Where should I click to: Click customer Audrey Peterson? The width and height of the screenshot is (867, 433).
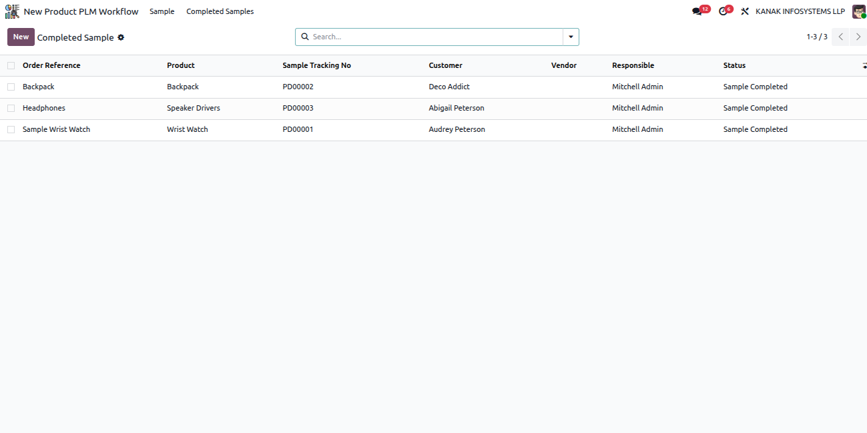(x=457, y=129)
